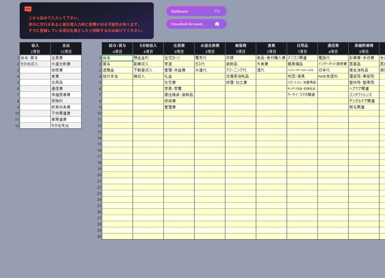
Task: Select the ケータイ・スマホ関連 cell
Action: click(302, 95)
